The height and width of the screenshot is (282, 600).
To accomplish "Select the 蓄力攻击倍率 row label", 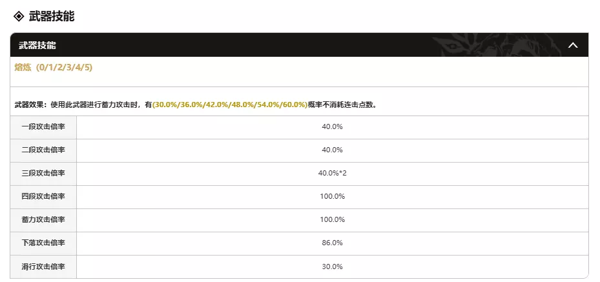I will pyautogui.click(x=43, y=220).
